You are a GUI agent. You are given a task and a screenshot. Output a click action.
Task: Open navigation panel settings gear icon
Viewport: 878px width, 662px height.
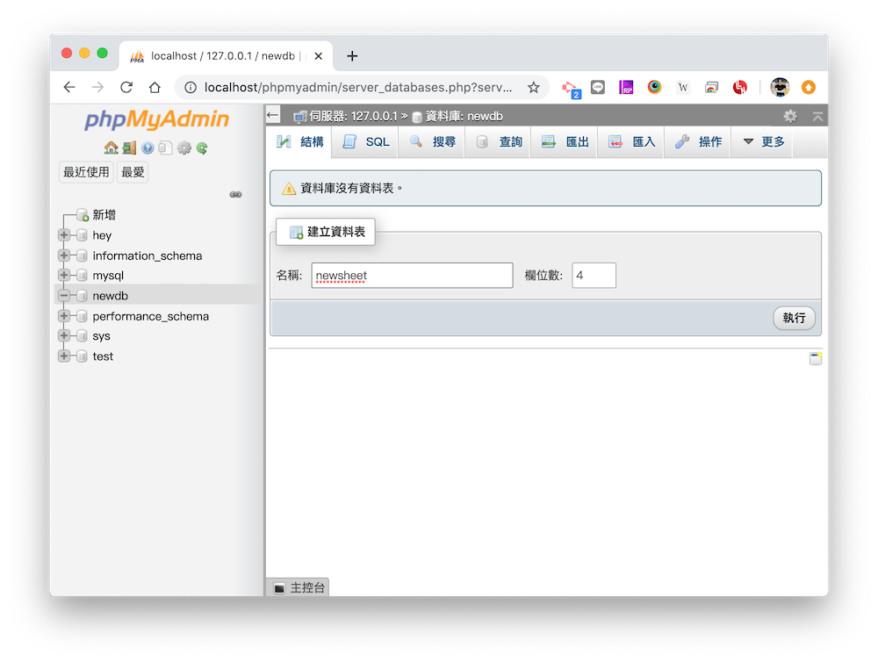184,148
